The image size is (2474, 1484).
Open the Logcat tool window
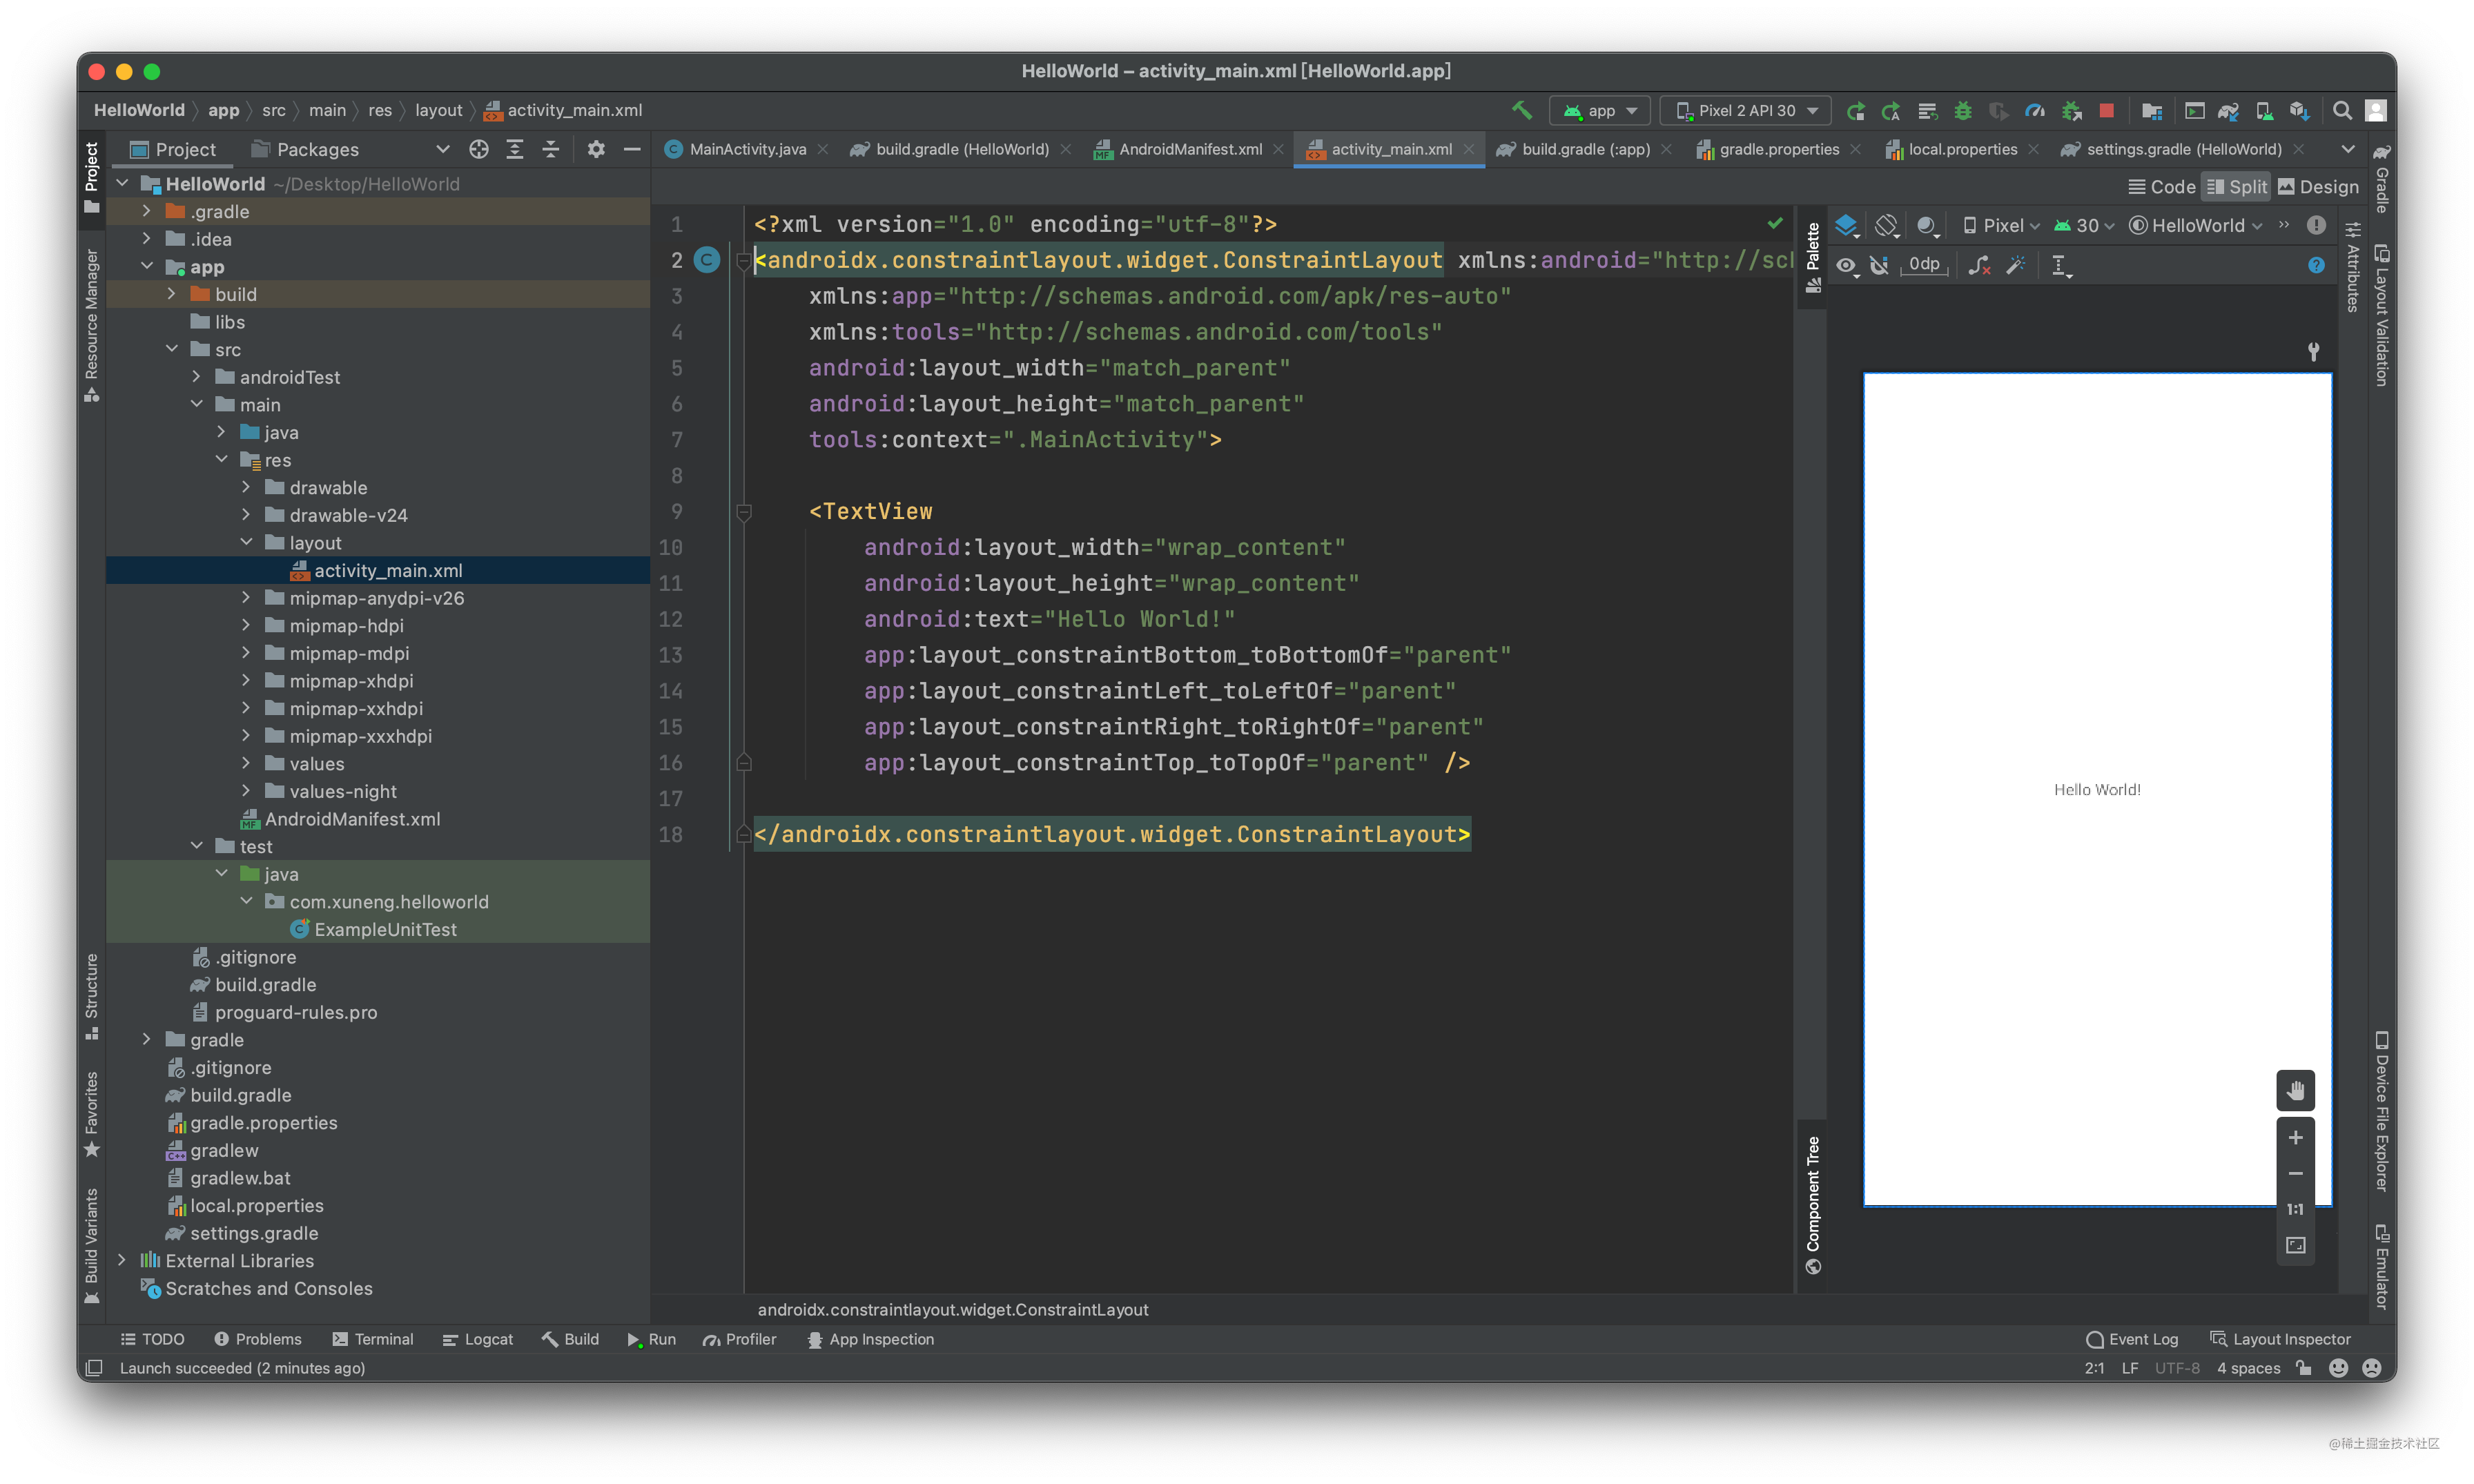point(477,1339)
